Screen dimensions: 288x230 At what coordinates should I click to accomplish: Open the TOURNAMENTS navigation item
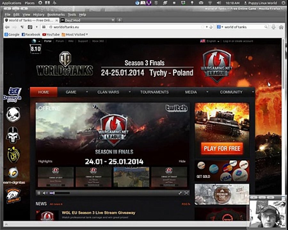[154, 92]
